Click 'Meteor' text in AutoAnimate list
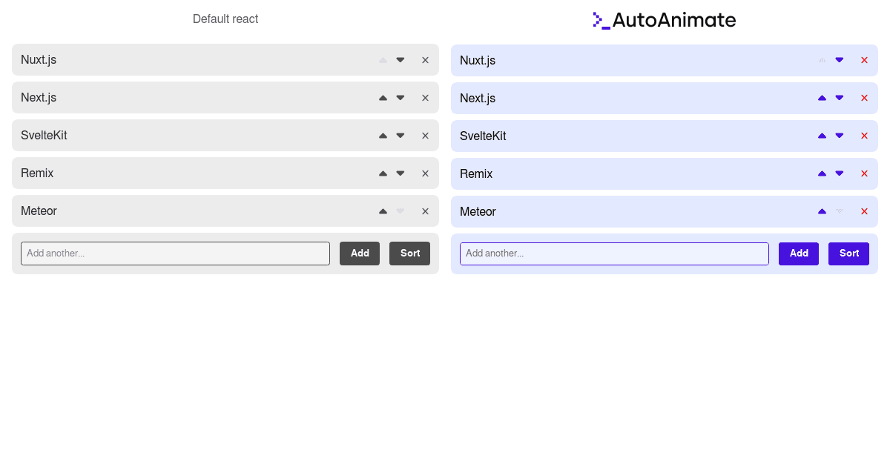The height and width of the screenshot is (467, 890). [x=478, y=212]
